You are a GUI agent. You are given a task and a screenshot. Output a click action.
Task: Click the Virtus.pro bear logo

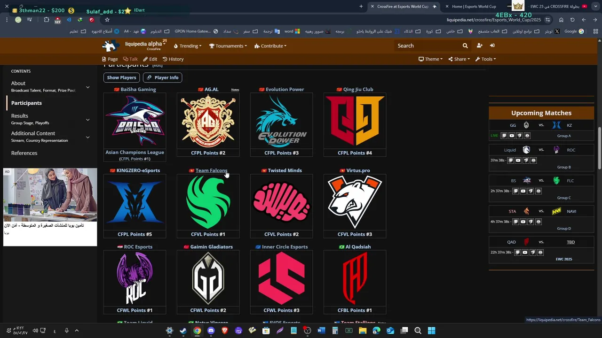click(355, 202)
